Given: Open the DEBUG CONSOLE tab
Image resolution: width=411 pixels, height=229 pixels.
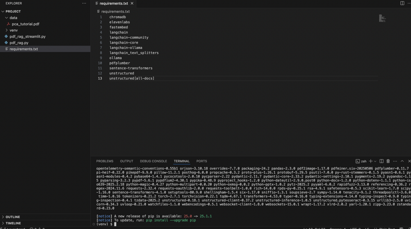Looking at the screenshot, I should 153,161.
